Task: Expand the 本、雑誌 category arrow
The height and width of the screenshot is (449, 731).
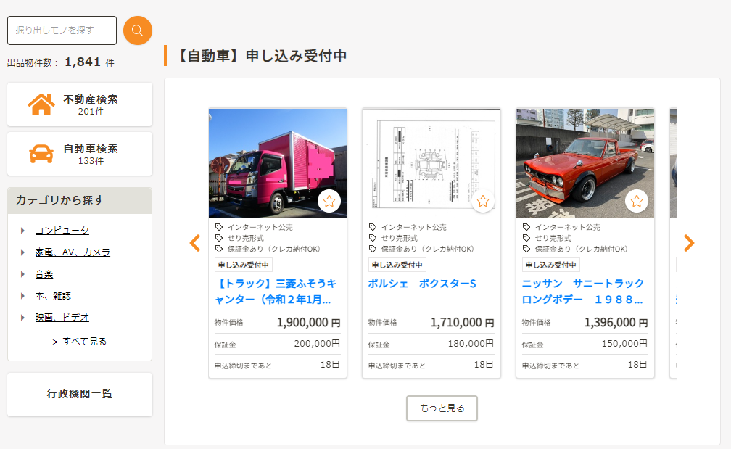Action: [22, 296]
